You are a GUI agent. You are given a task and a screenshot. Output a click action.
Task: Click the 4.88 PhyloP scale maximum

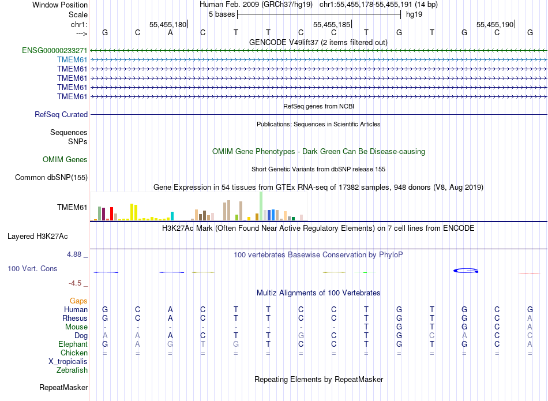[x=74, y=254]
